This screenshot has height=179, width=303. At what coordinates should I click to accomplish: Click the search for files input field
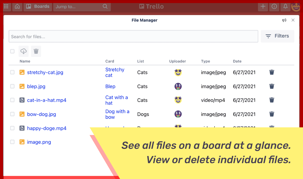click(133, 36)
